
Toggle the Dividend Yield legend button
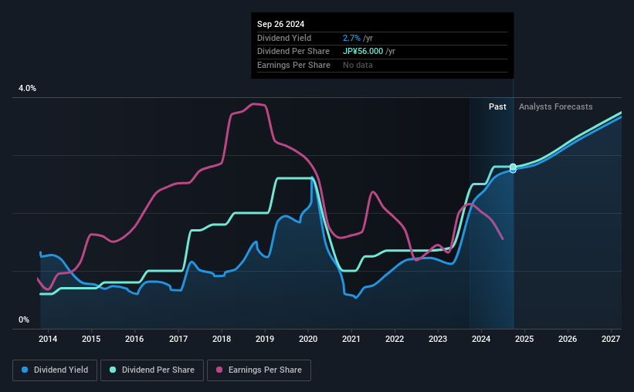[55, 370]
